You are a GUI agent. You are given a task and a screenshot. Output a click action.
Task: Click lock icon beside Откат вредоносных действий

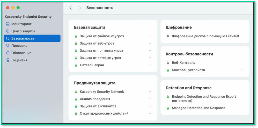tap(76, 113)
